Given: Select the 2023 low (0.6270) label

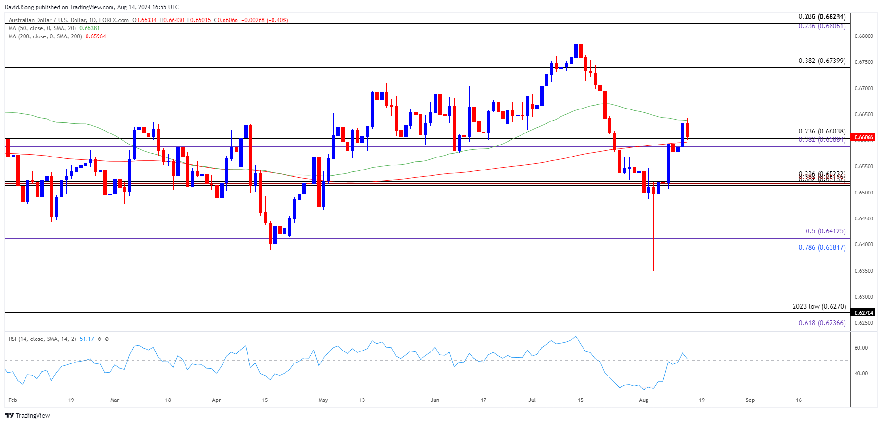Looking at the screenshot, I should point(819,306).
